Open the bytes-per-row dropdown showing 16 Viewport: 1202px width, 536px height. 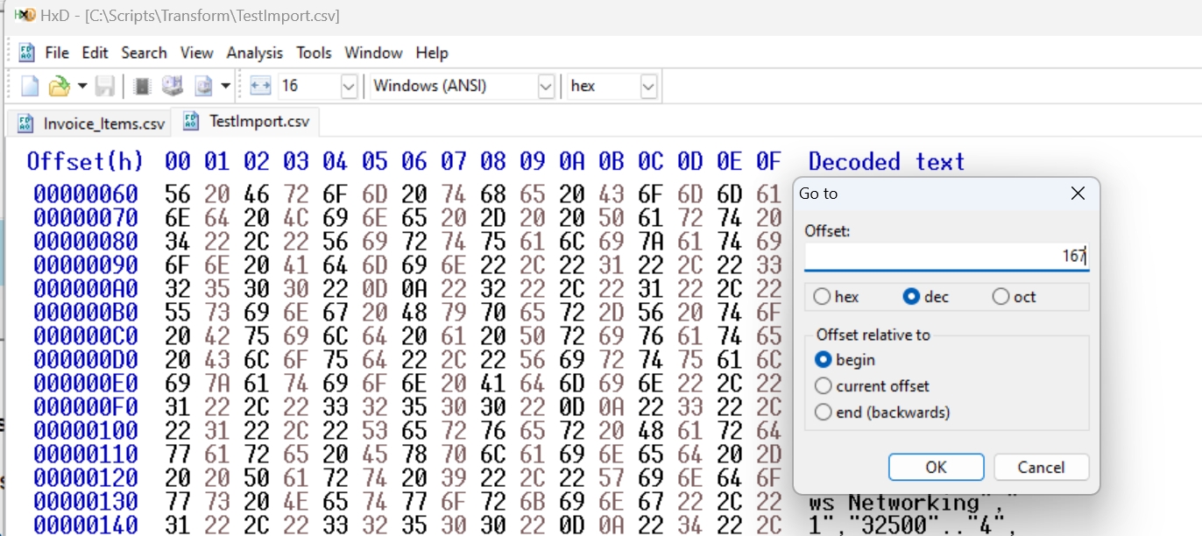click(x=348, y=86)
